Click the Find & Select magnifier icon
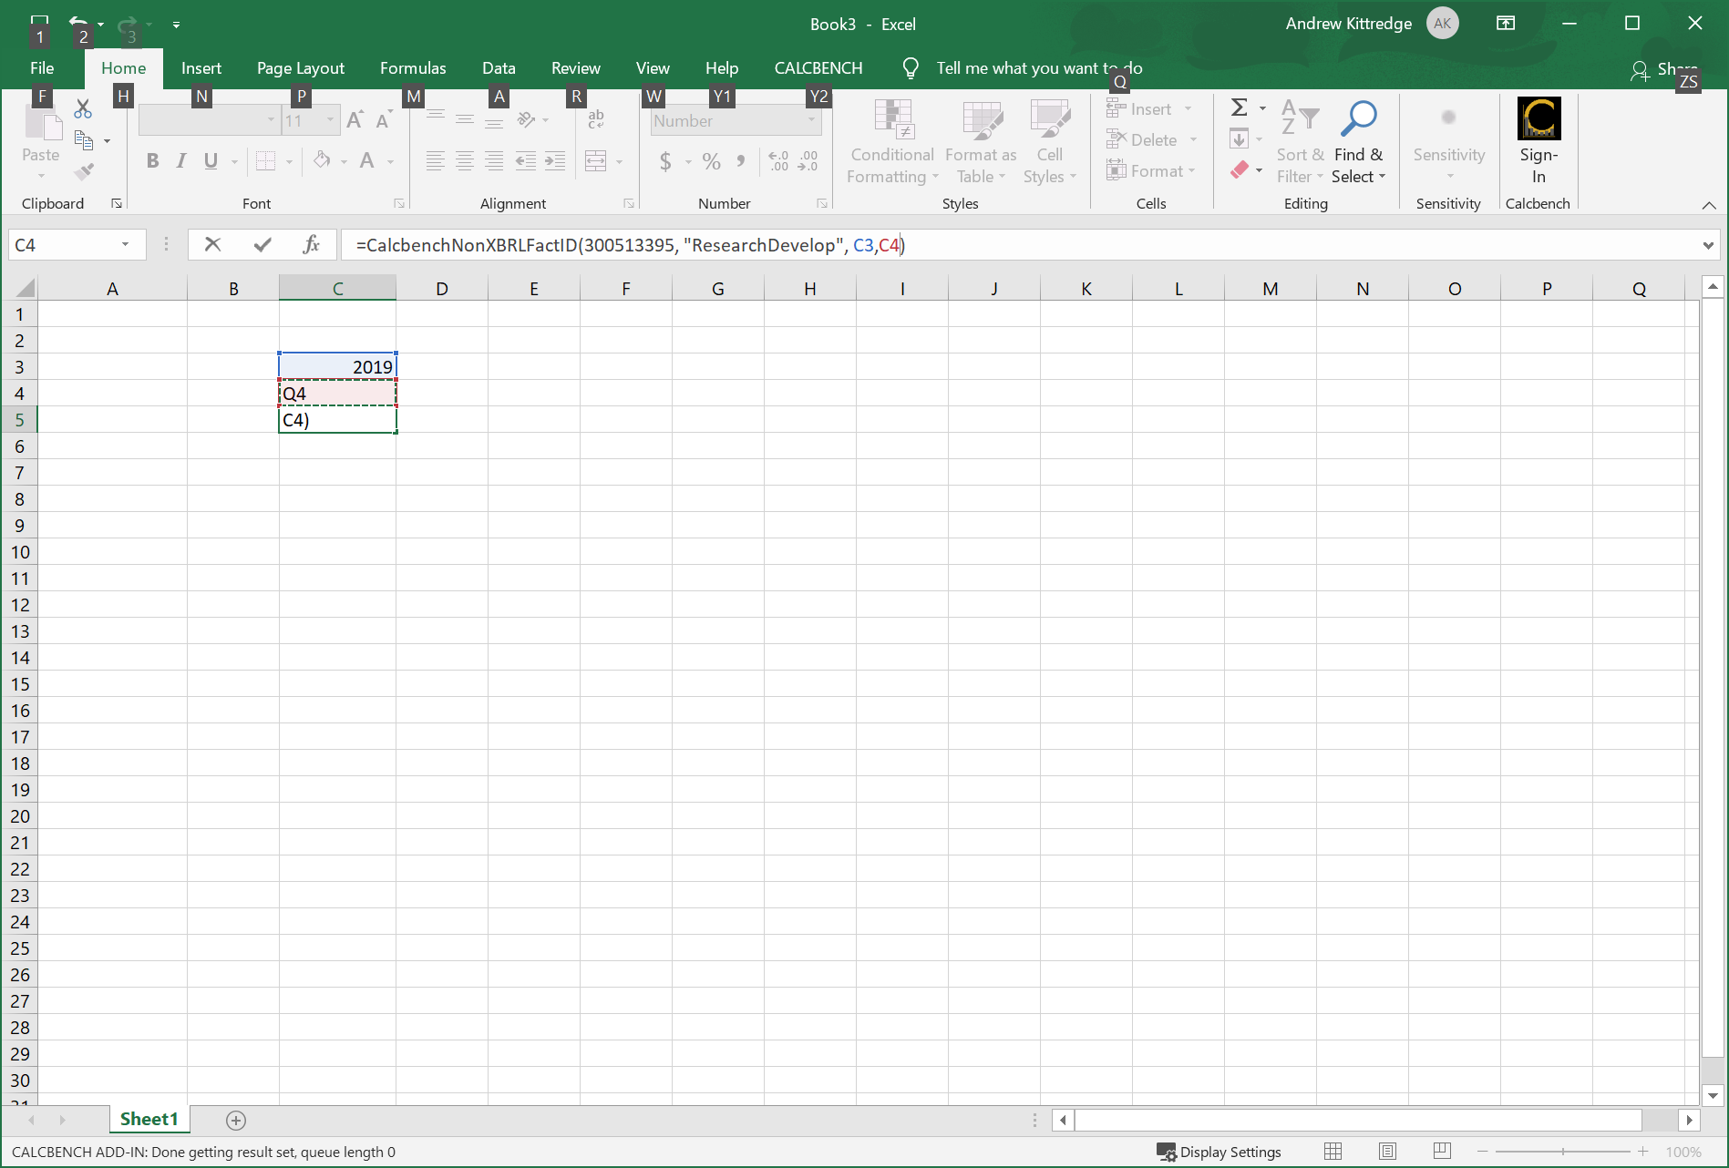This screenshot has height=1168, width=1729. (x=1358, y=118)
